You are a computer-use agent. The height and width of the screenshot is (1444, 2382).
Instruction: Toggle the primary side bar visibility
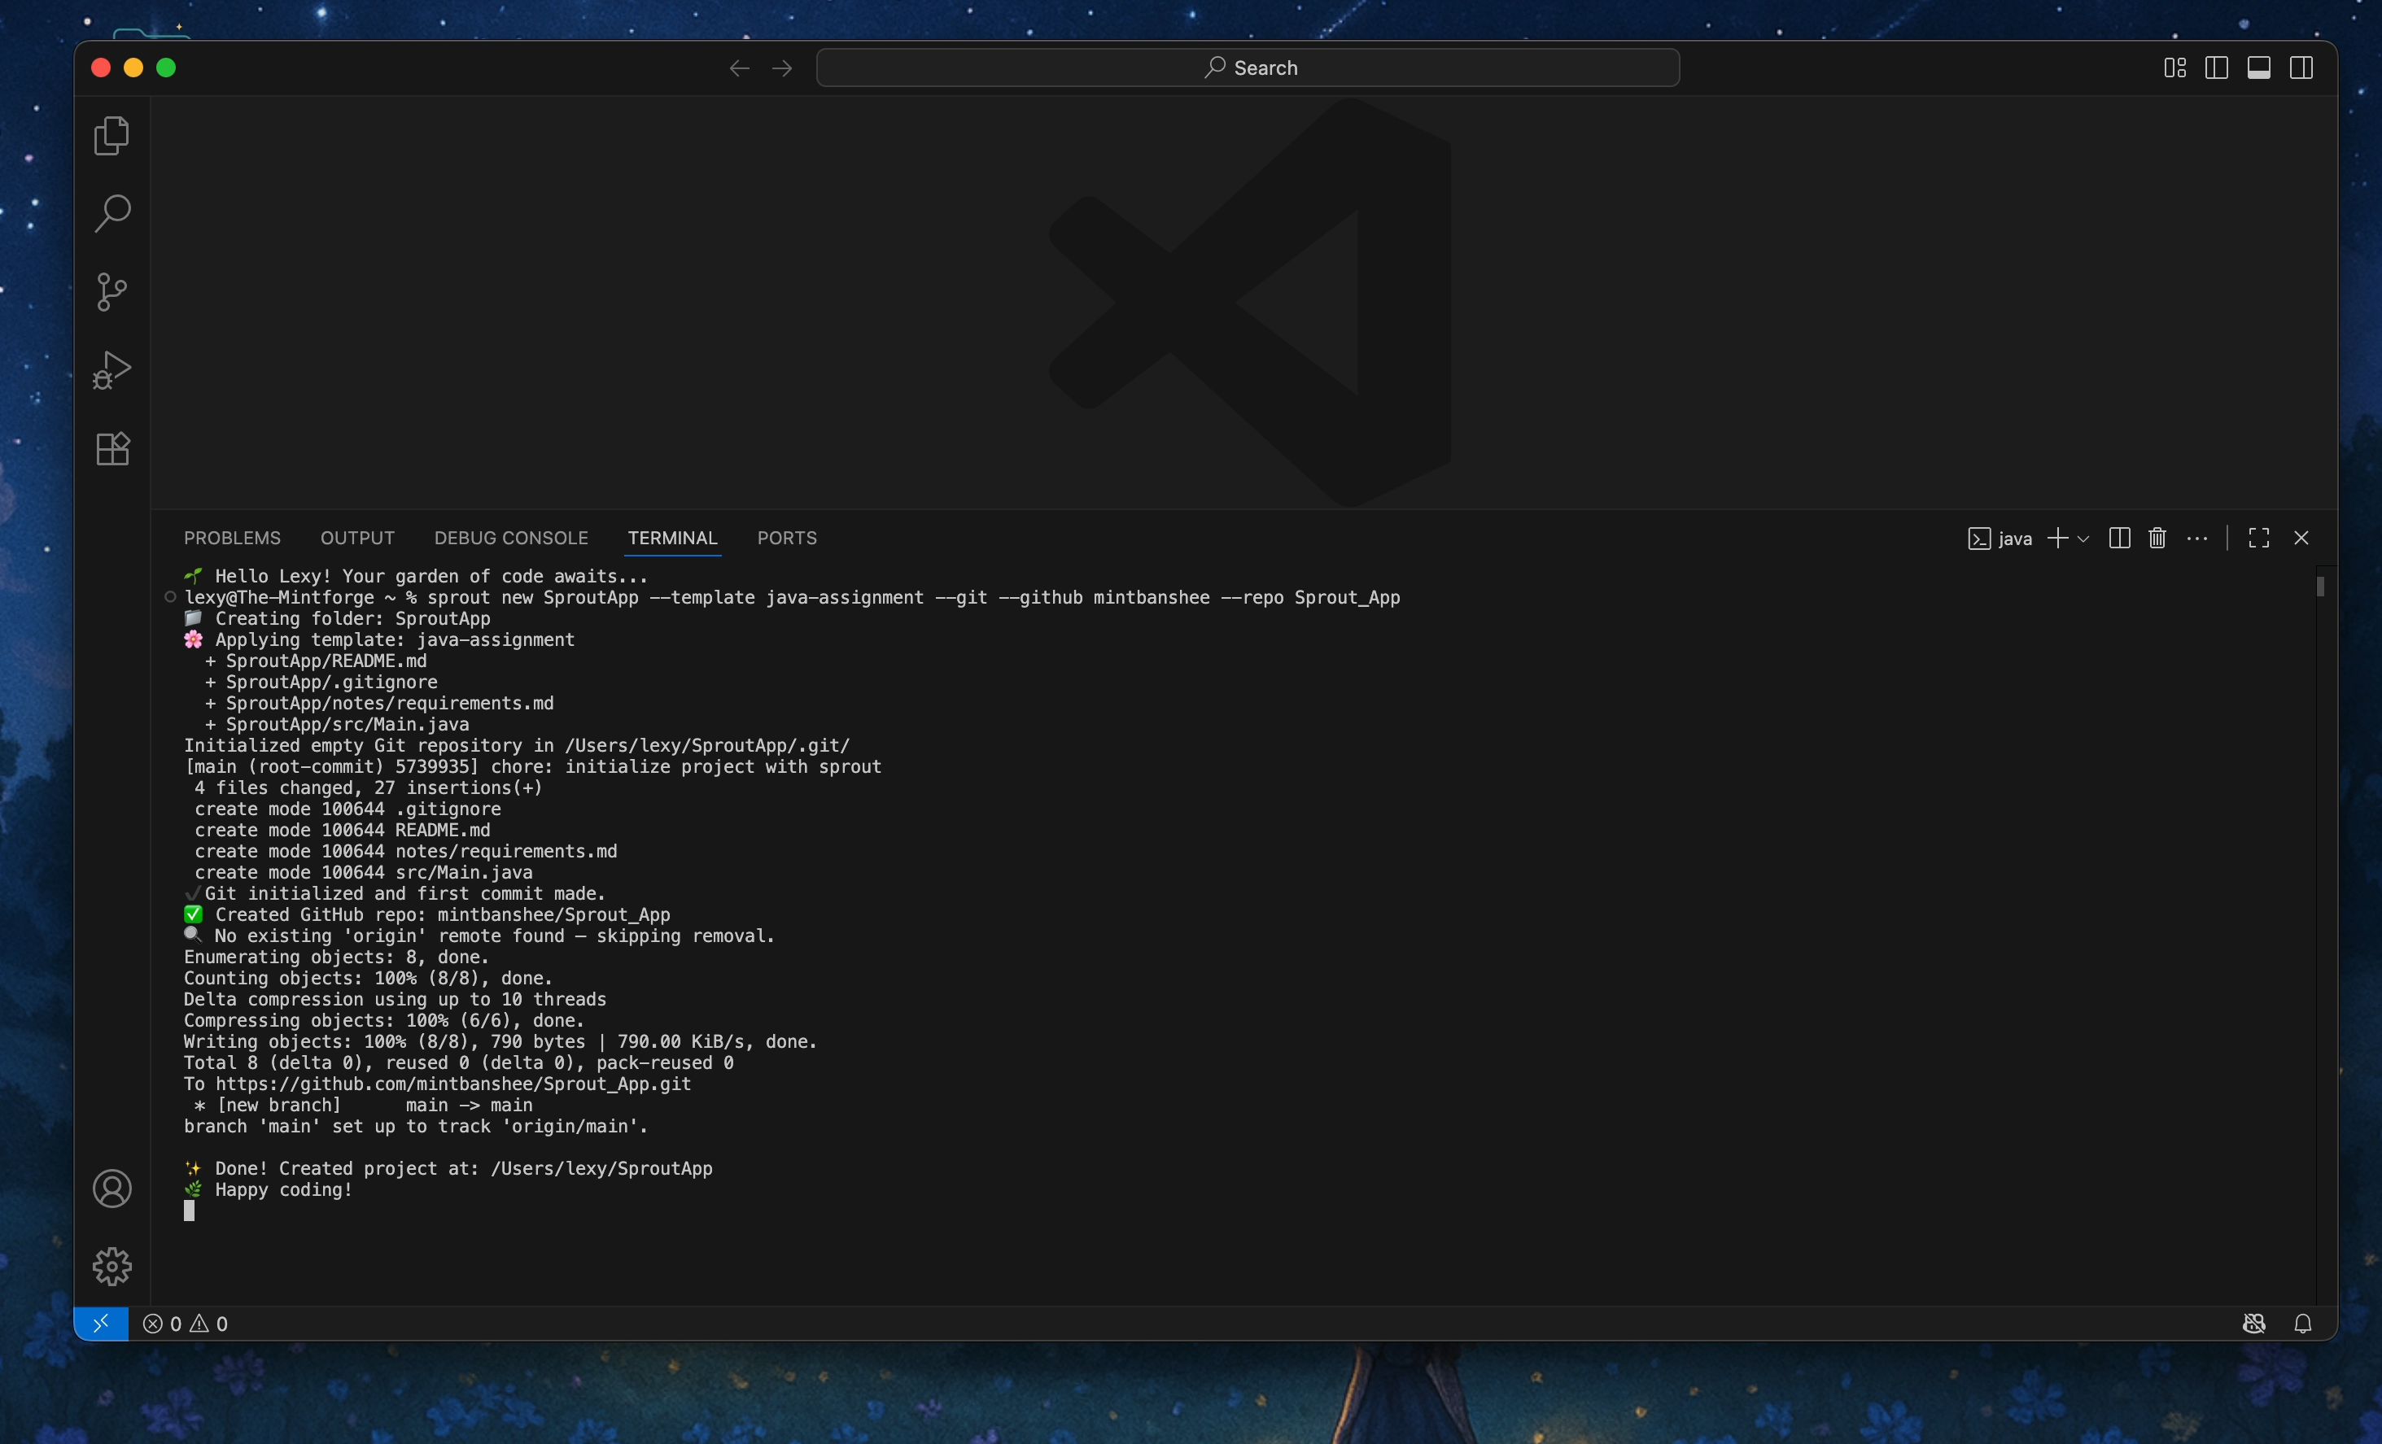click(x=2217, y=67)
